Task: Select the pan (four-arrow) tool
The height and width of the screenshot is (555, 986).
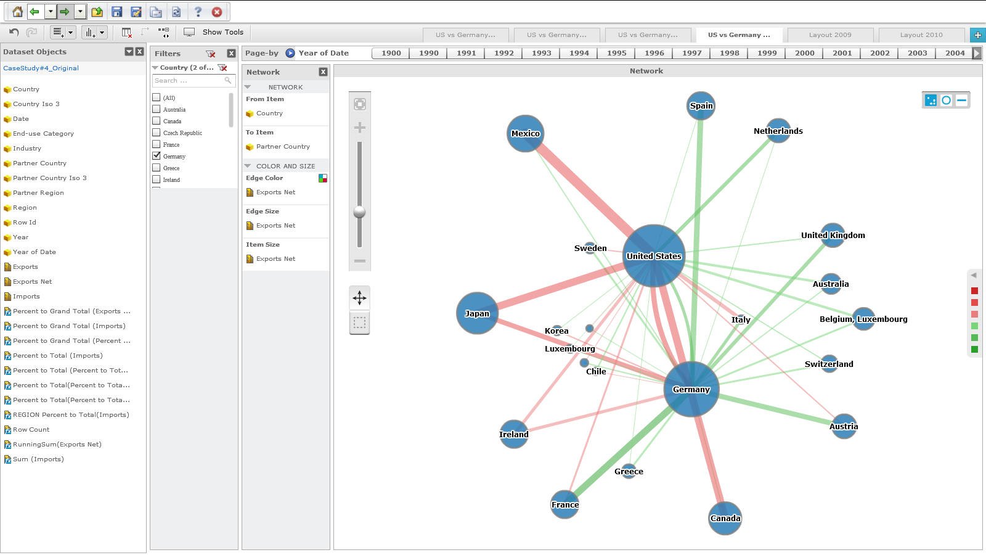Action: (x=359, y=298)
